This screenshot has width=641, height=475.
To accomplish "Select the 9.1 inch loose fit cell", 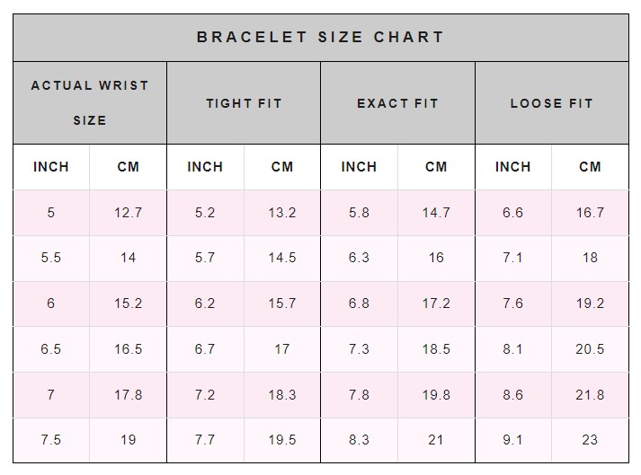I will click(513, 440).
